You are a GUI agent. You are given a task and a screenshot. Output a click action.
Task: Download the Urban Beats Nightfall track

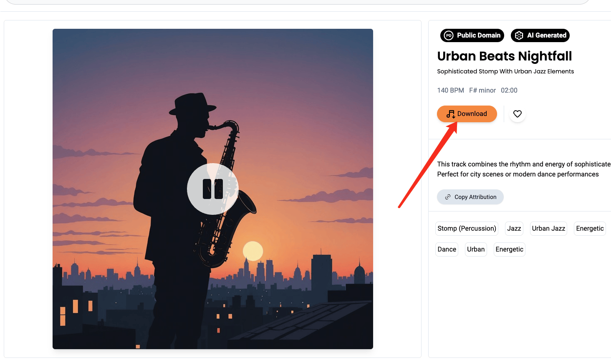point(467,114)
